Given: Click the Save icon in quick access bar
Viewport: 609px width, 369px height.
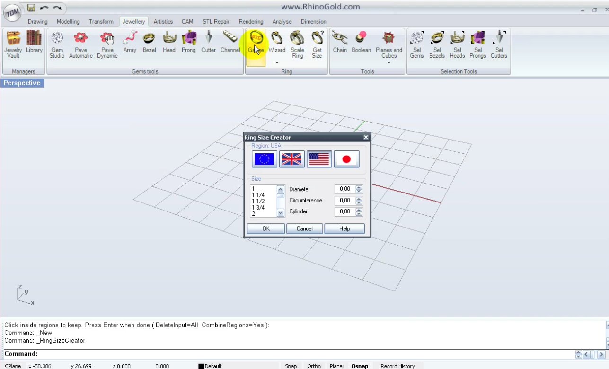Looking at the screenshot, I should (31, 8).
